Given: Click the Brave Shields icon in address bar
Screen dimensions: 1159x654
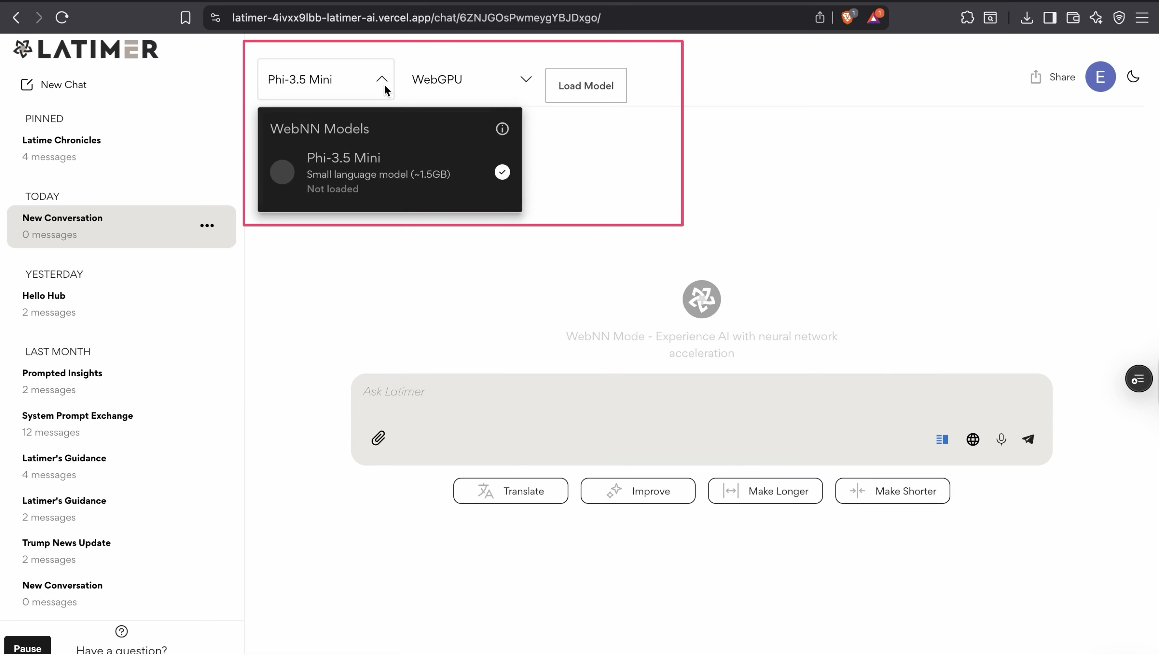Looking at the screenshot, I should click(x=847, y=17).
